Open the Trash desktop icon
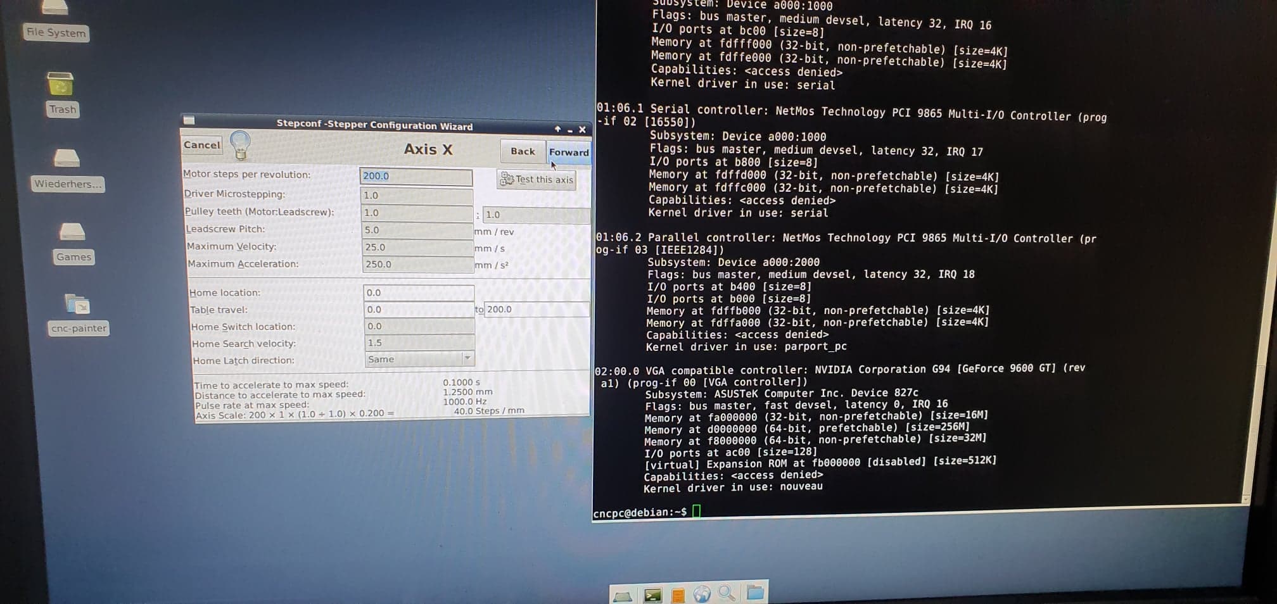Screen dimensions: 1277x604 tap(60, 85)
